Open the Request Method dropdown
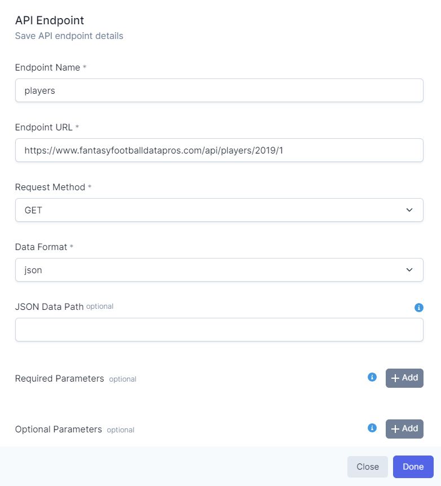Viewport: 441px width, 486px height. point(219,210)
